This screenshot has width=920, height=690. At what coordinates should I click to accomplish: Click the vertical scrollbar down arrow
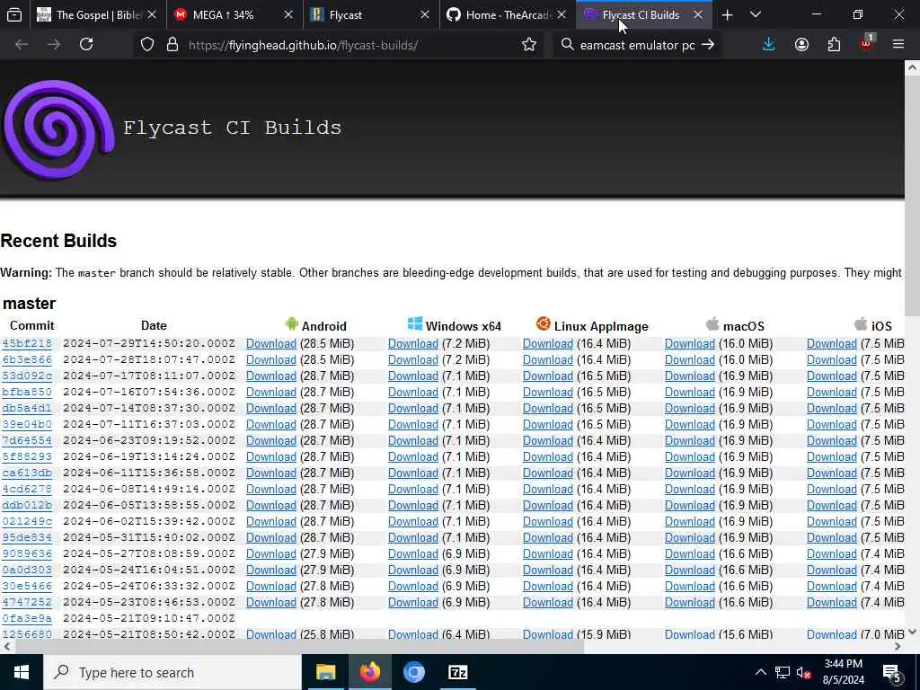pyautogui.click(x=912, y=632)
